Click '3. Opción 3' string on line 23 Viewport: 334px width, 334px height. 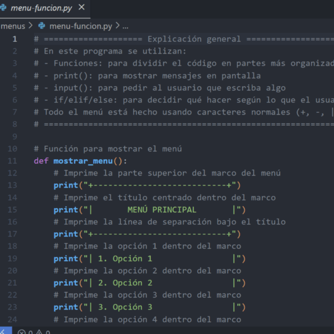click(125, 307)
